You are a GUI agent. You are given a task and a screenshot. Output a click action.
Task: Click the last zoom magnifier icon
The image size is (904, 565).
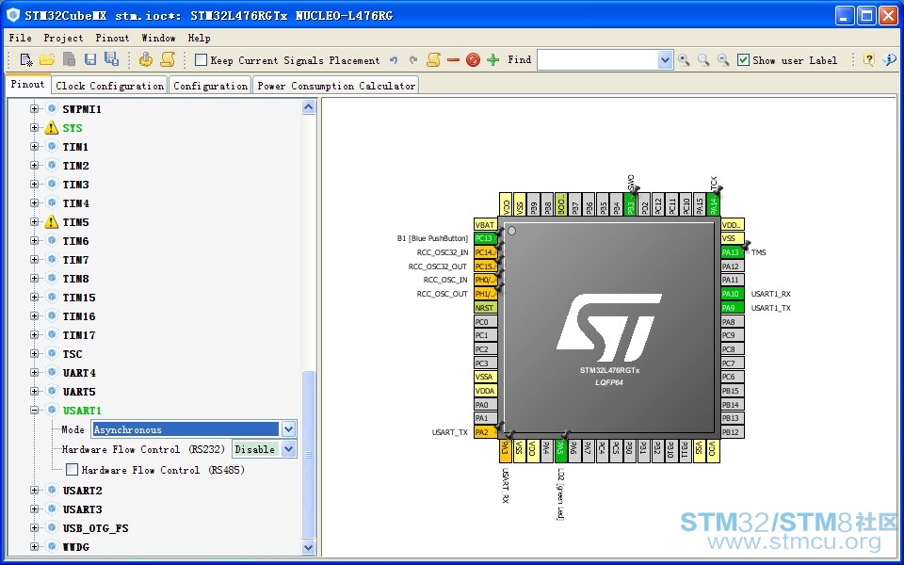coord(723,60)
